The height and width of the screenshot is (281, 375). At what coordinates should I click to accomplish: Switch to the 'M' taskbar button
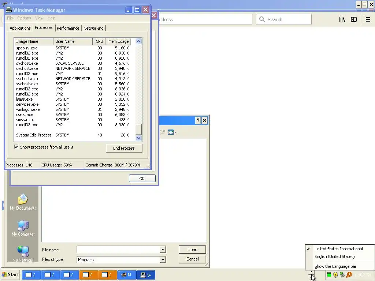tap(126, 275)
